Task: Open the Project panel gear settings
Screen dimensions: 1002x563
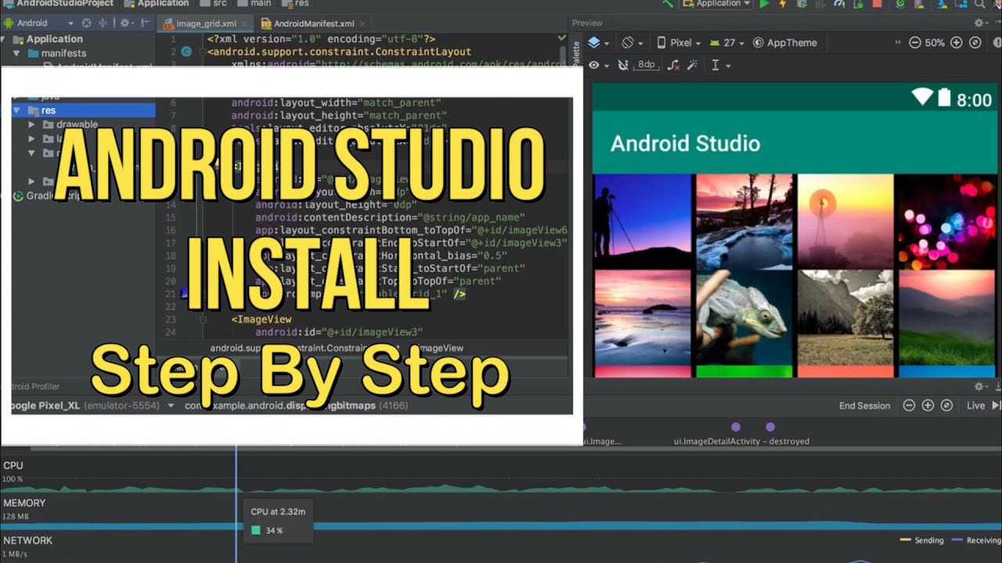Action: [x=126, y=23]
